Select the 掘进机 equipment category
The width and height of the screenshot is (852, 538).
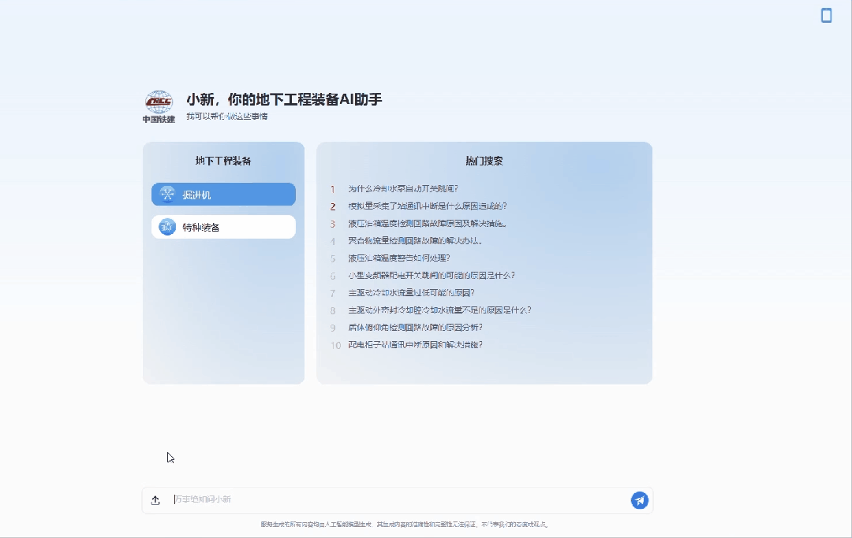point(223,195)
